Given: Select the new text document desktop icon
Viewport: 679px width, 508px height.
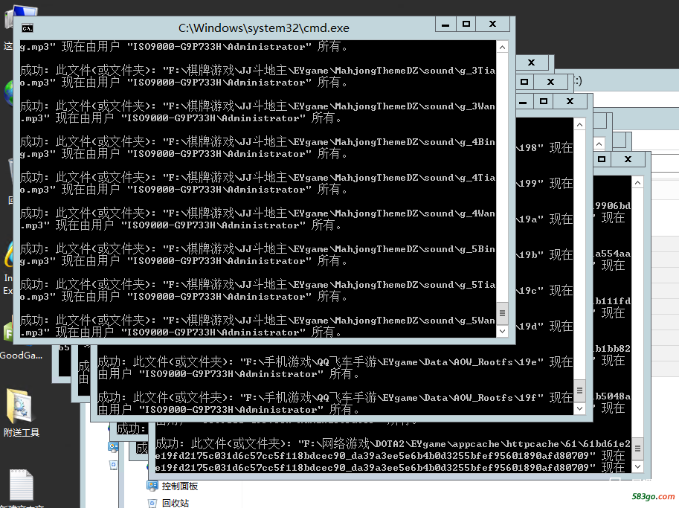Looking at the screenshot, I should [x=21, y=487].
